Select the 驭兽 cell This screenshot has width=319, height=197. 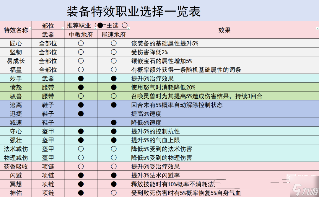click(x=16, y=96)
